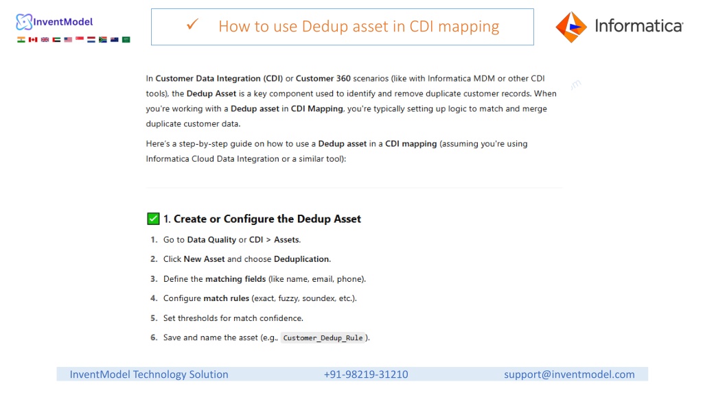The width and height of the screenshot is (703, 395).
Task: Click the United States flag icon
Action: coord(68,39)
